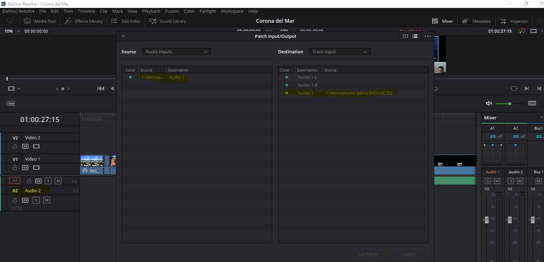This screenshot has height=262, width=544.
Task: Select the Audio 1-L destination row
Action: 353,77
